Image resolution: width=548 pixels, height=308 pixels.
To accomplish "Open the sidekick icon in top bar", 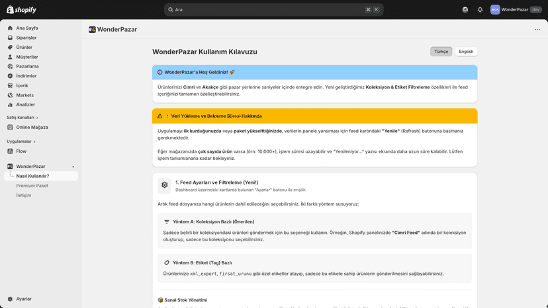I will click(x=465, y=10).
